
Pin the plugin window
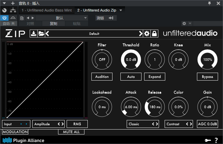point(209,3)
